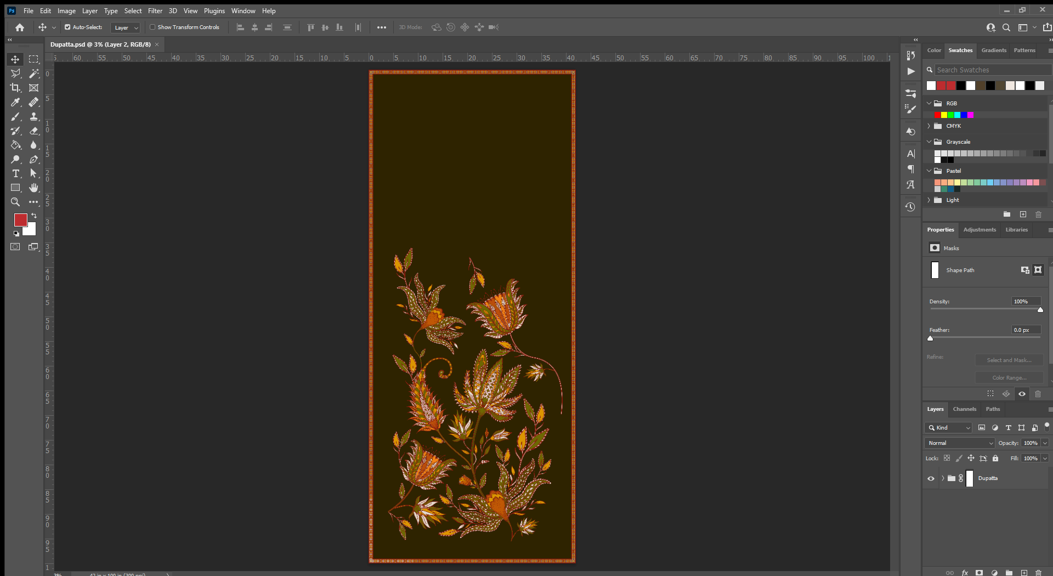The height and width of the screenshot is (576, 1053).
Task: Switch to the Channels tab
Action: point(964,409)
